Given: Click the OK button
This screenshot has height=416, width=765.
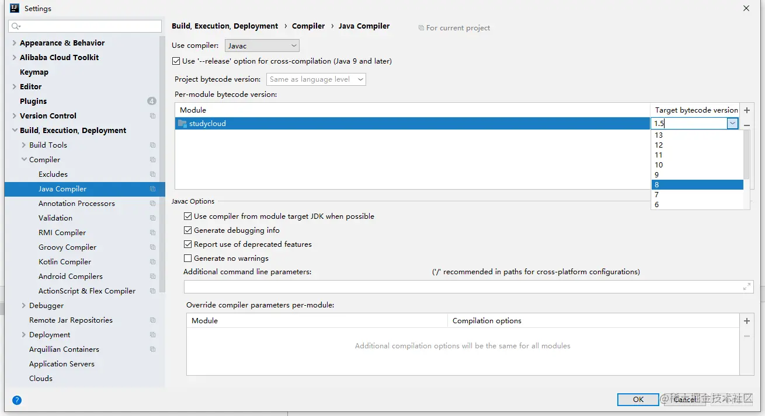Looking at the screenshot, I should click(638, 400).
